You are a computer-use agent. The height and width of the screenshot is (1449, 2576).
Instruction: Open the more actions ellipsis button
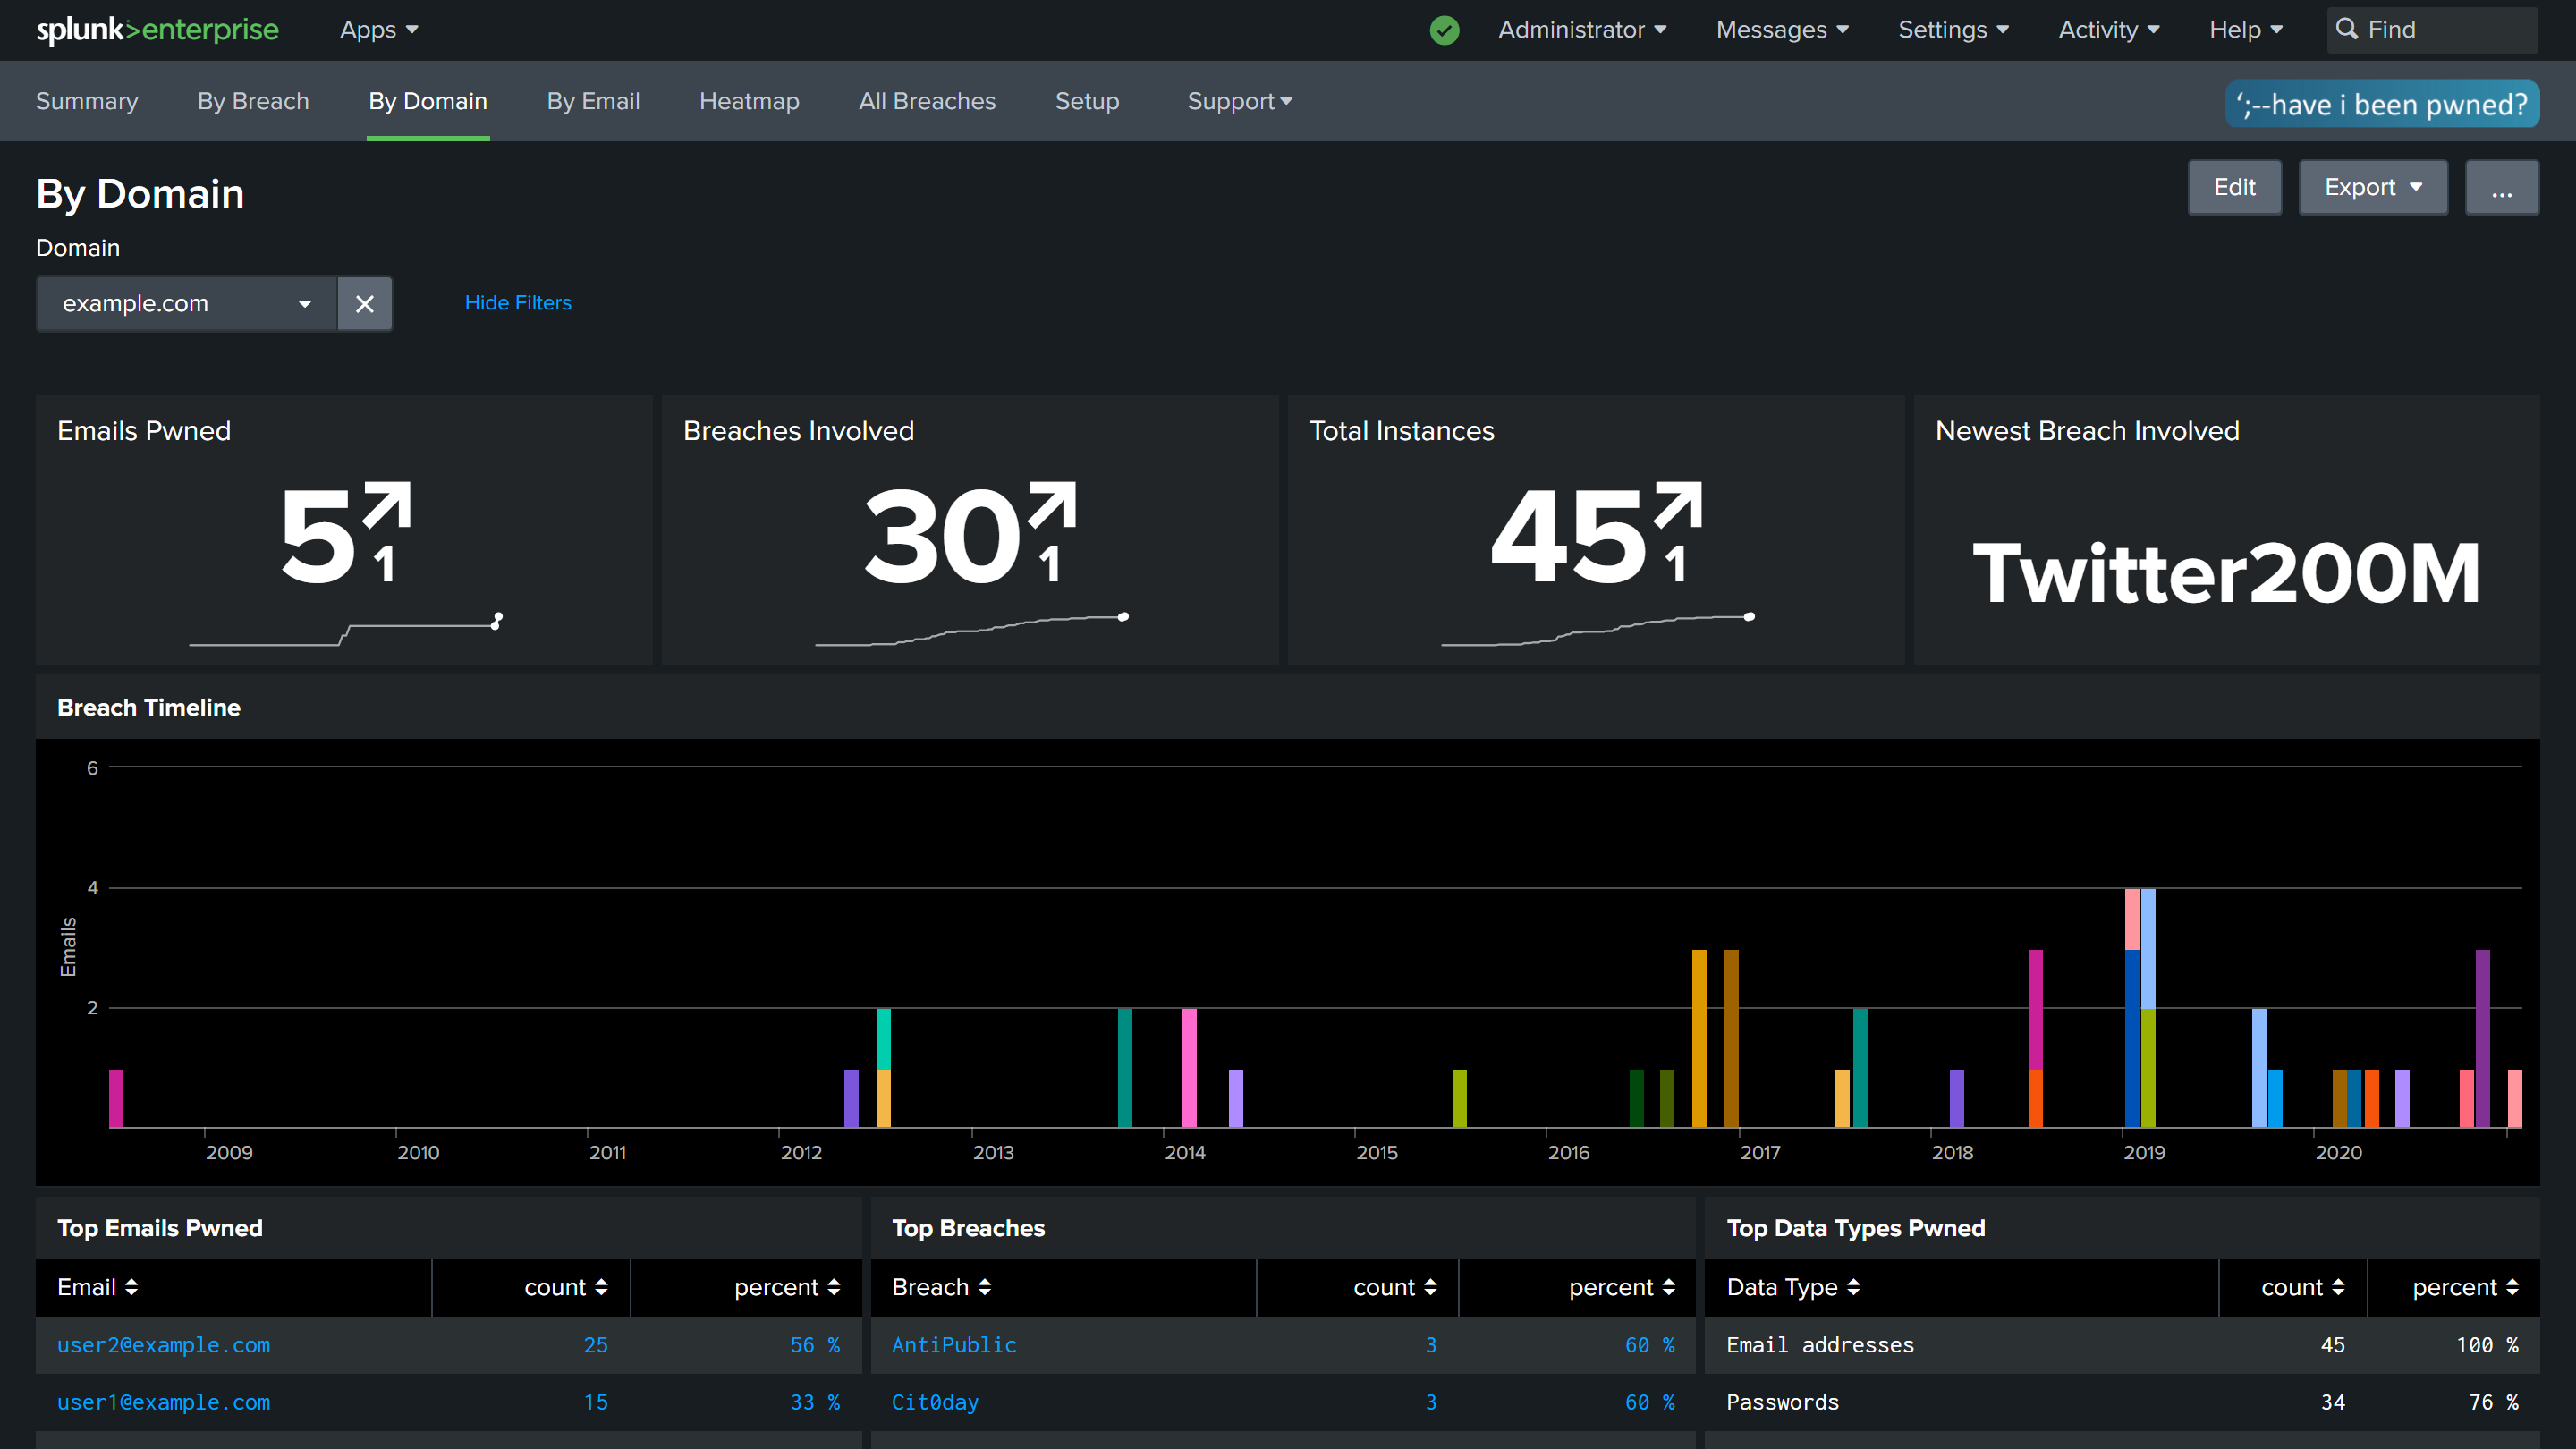pyautogui.click(x=2501, y=188)
